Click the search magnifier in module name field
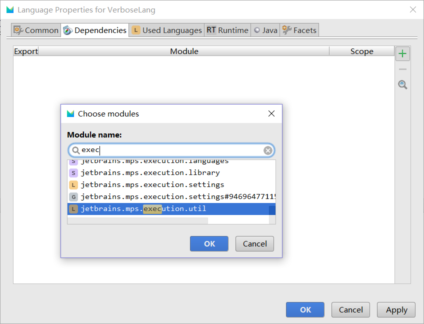The height and width of the screenshot is (324, 424). tap(76, 150)
